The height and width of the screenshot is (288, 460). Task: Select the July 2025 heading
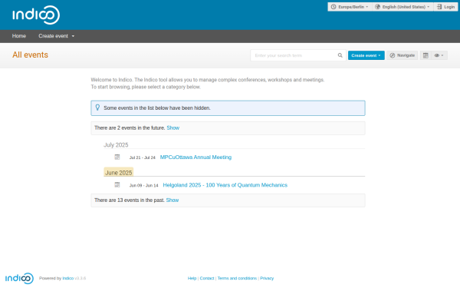(x=116, y=145)
